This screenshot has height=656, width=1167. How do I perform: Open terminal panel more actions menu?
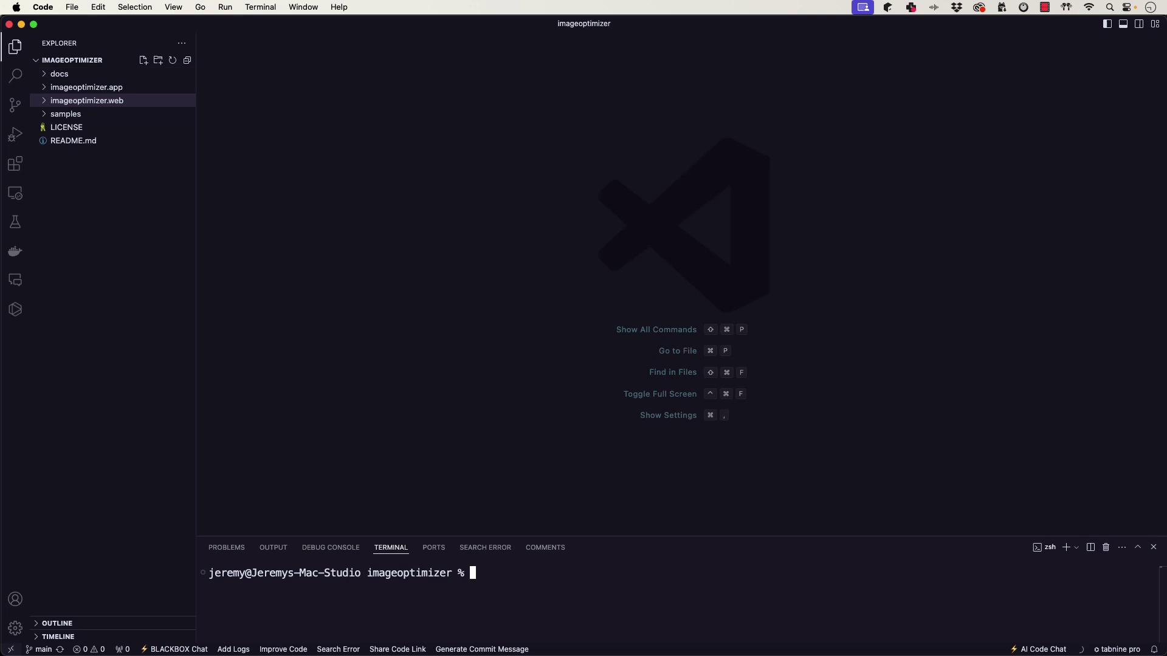tap(1122, 547)
